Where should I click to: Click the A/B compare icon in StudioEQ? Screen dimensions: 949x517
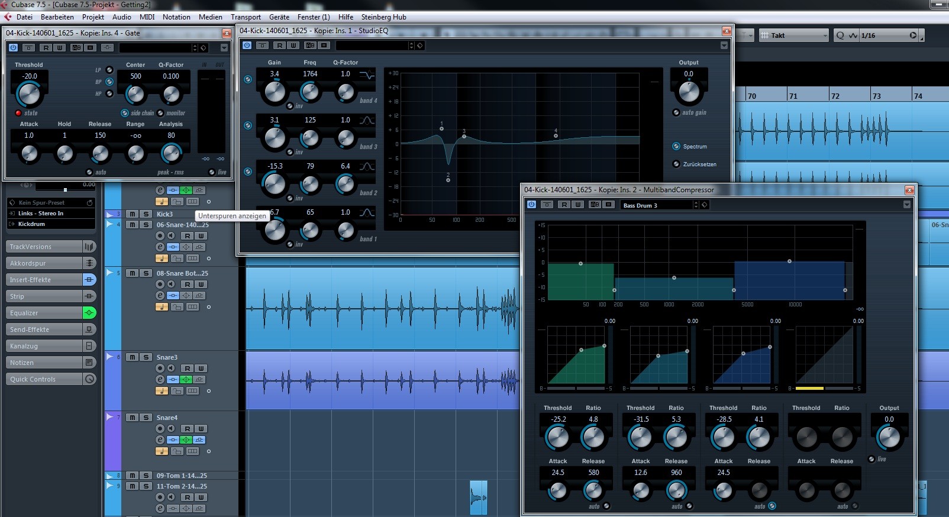[311, 45]
